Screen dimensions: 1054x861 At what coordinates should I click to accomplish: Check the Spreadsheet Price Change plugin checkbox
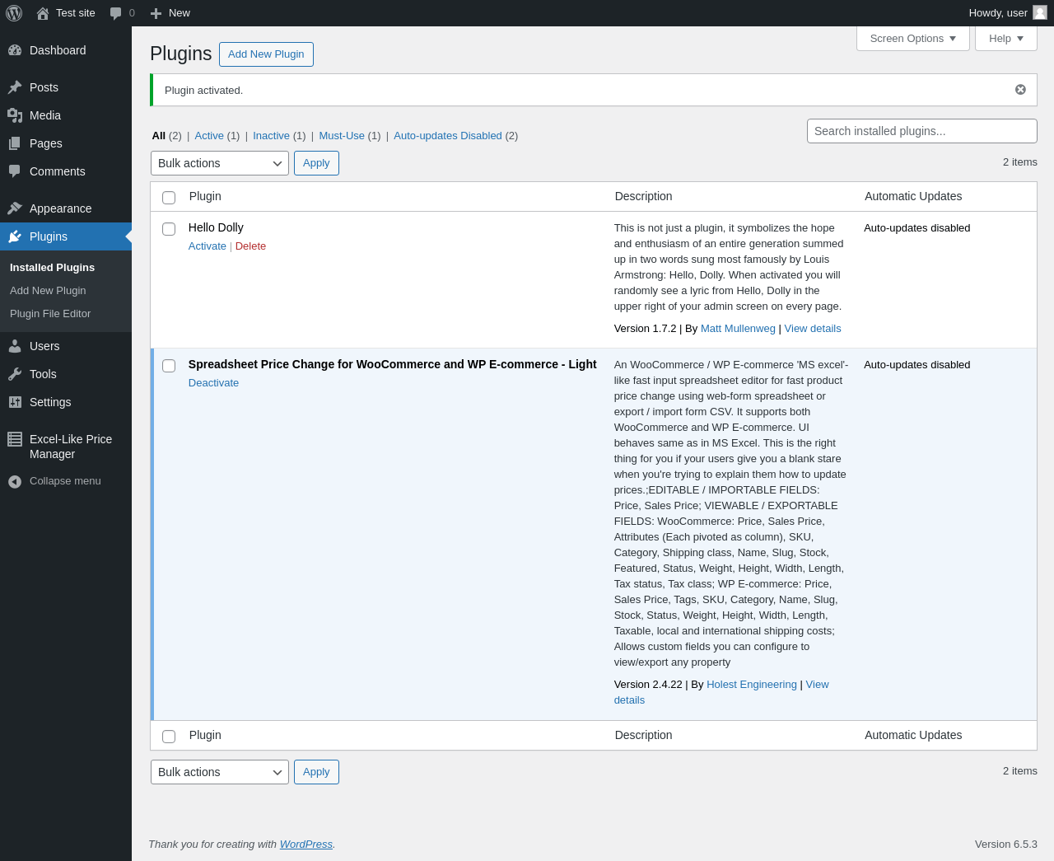(169, 366)
